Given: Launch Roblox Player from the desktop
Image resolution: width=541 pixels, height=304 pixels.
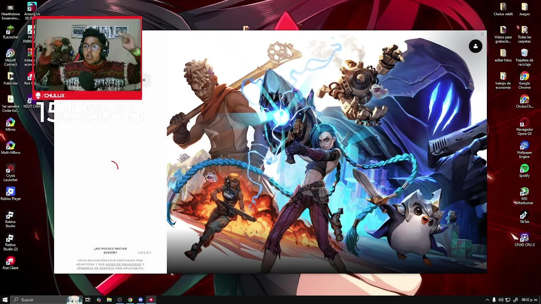Looking at the screenshot, I should 11,194.
